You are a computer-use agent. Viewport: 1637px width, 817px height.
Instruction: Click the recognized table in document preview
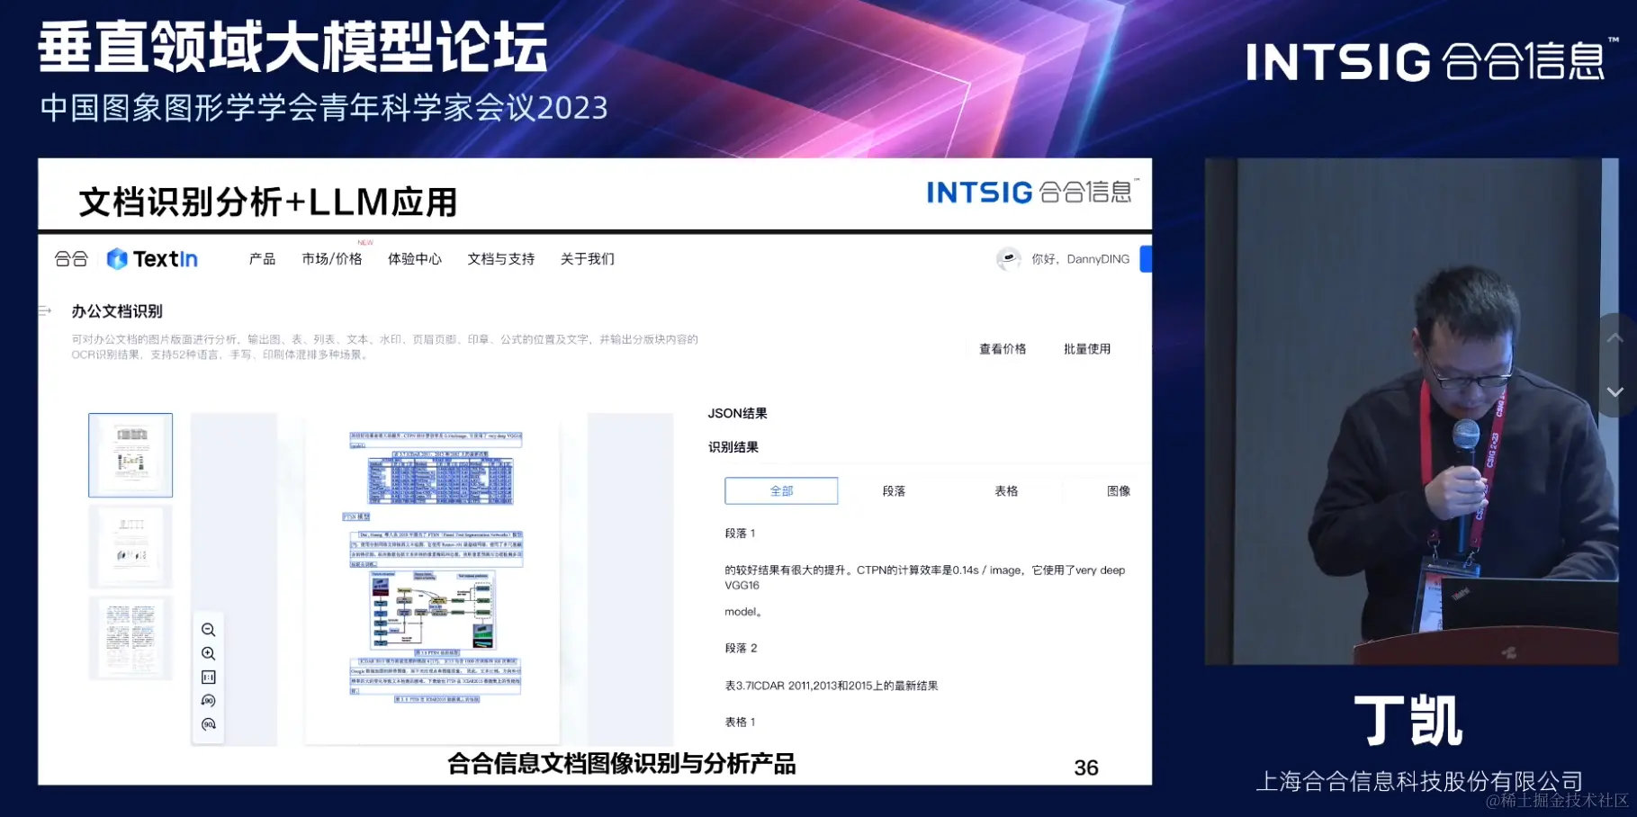click(440, 480)
